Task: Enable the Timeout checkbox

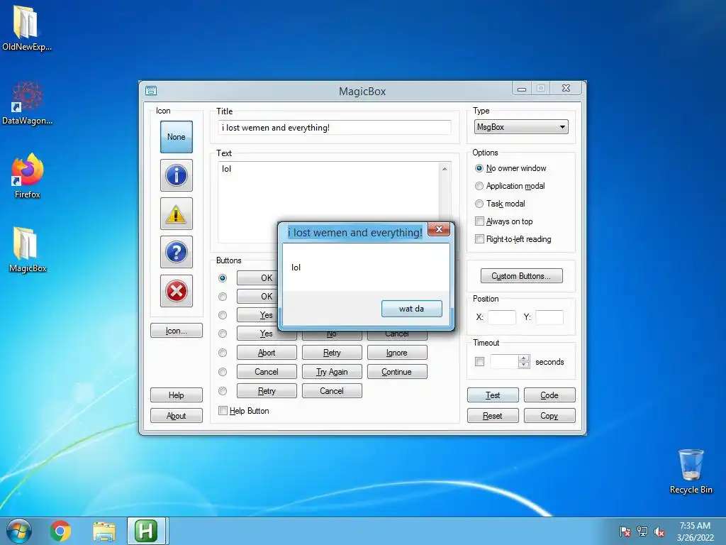Action: 480,361
